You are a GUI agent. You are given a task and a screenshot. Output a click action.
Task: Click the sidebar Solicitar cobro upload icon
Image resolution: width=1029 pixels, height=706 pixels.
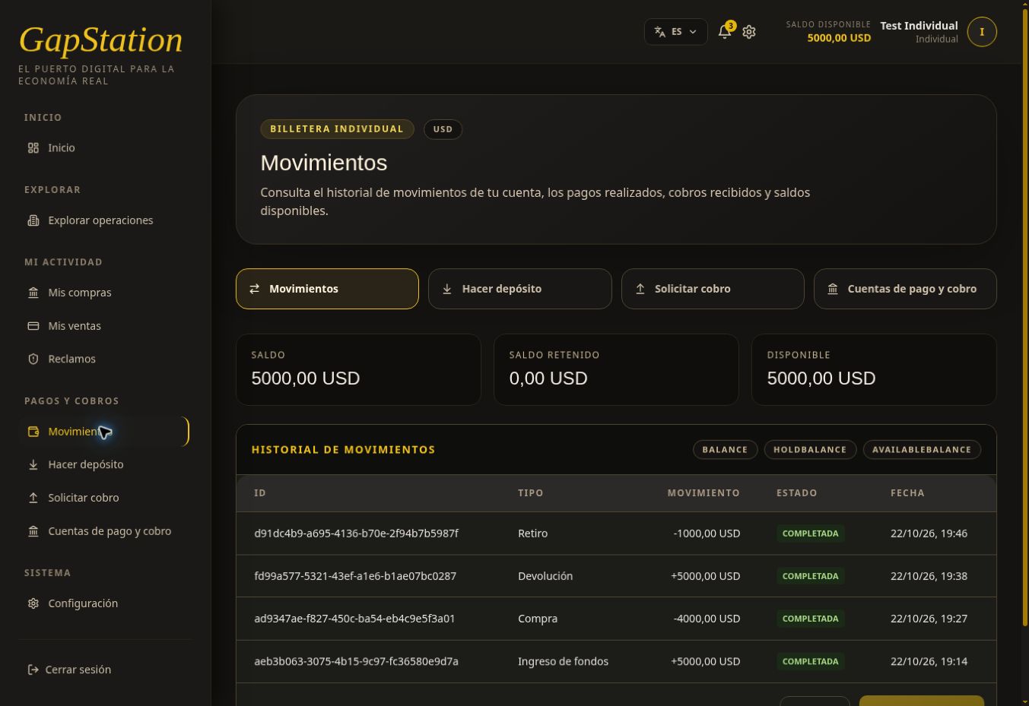33,498
